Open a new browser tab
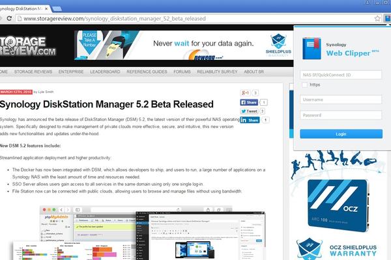Image resolution: width=391 pixels, height=260 pixels. tap(57, 9)
